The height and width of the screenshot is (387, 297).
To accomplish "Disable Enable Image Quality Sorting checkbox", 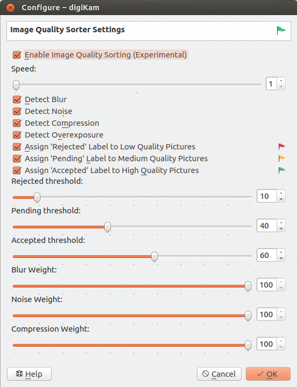I will (17, 55).
